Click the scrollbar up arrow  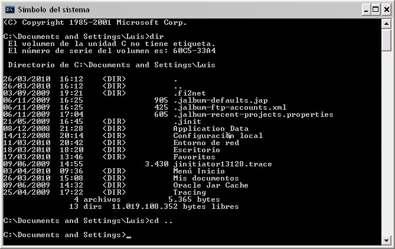(x=386, y=24)
